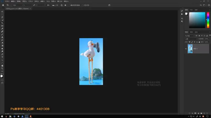Switch to the Swatches panel tab

tap(191, 10)
